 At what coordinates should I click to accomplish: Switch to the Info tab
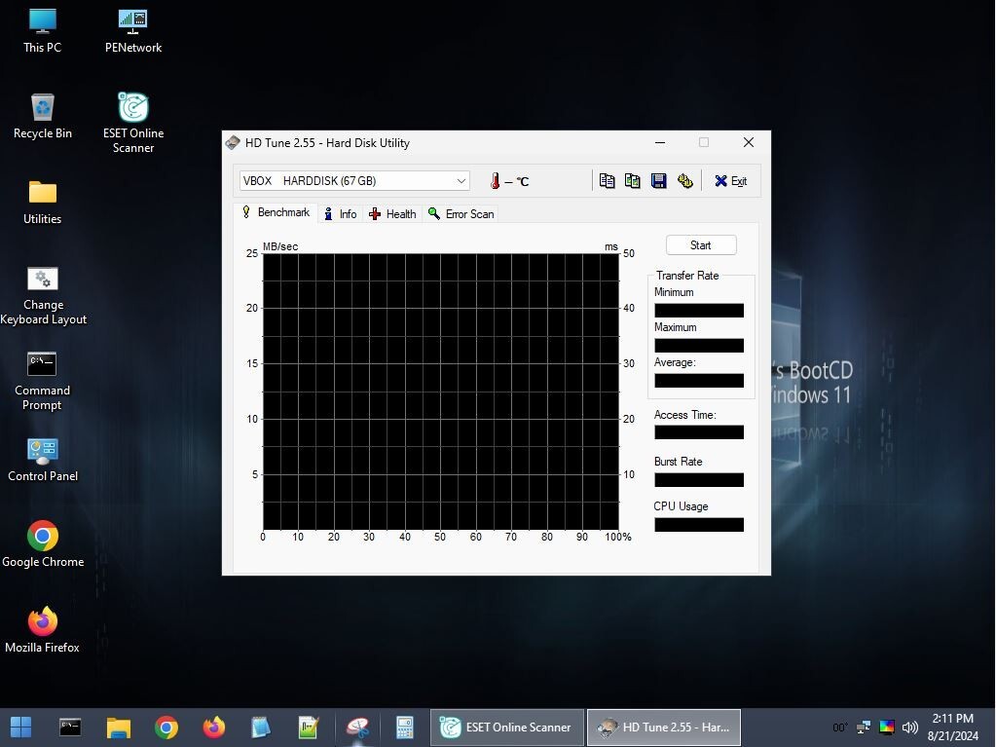(341, 214)
